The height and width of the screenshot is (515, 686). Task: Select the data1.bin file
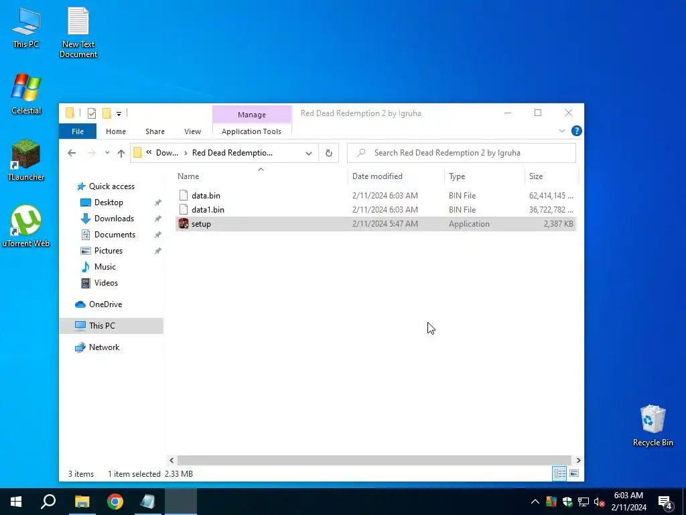[375, 210]
